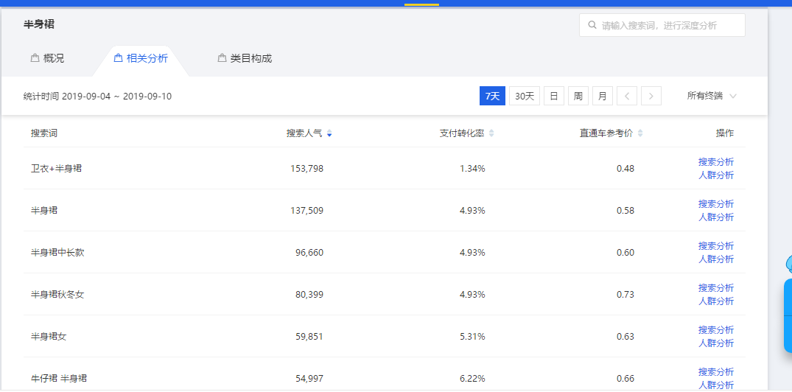Viewport: 792px width, 392px height.
Task: Go to next period arrow
Action: [651, 96]
